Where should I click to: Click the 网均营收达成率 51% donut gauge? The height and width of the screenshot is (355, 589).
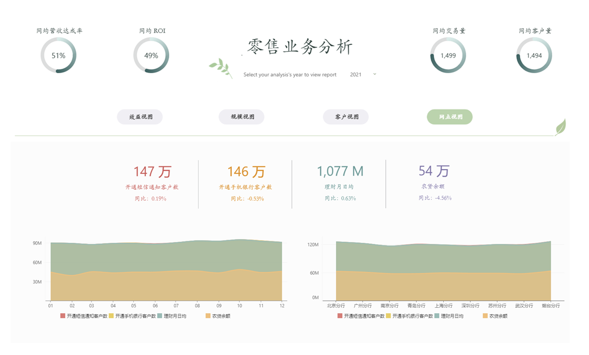click(59, 55)
